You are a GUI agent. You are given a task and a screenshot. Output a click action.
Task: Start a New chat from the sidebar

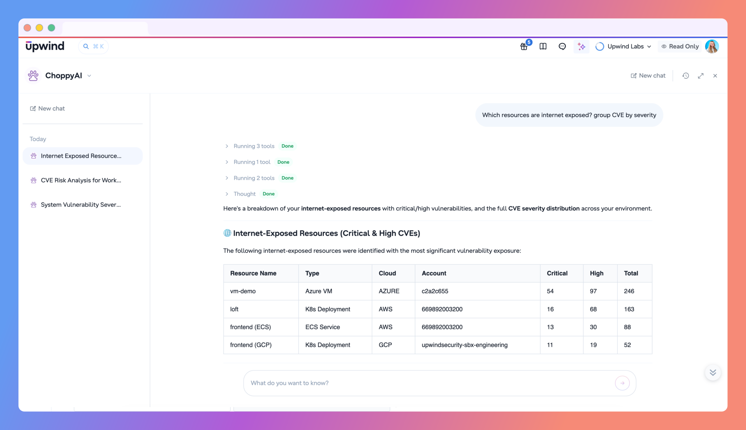coord(47,108)
